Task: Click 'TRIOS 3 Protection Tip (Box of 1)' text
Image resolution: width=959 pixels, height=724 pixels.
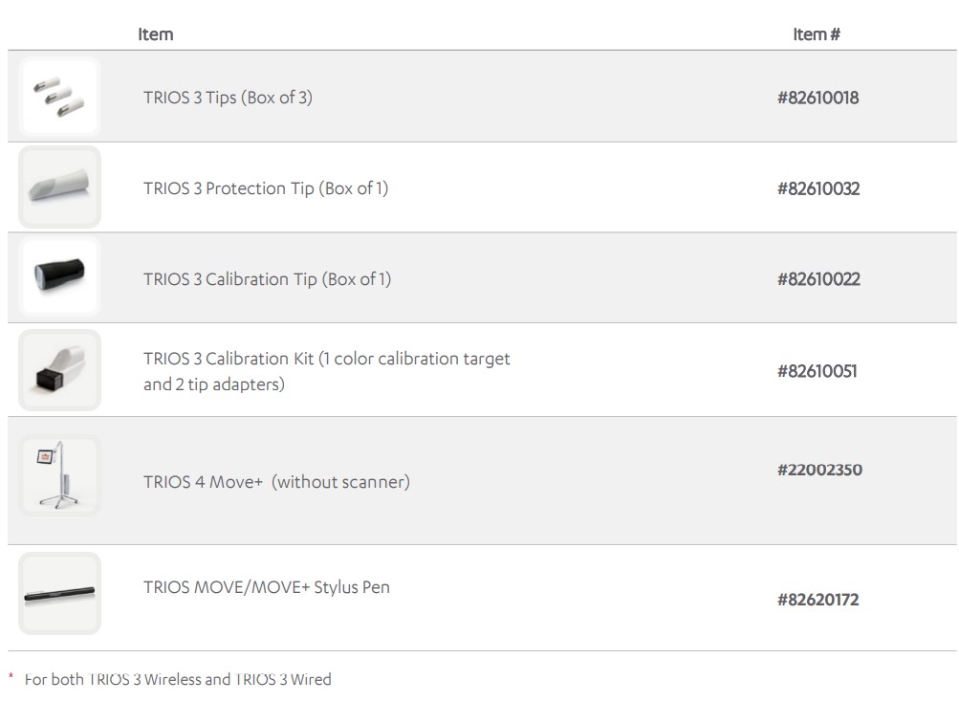Action: point(266,188)
